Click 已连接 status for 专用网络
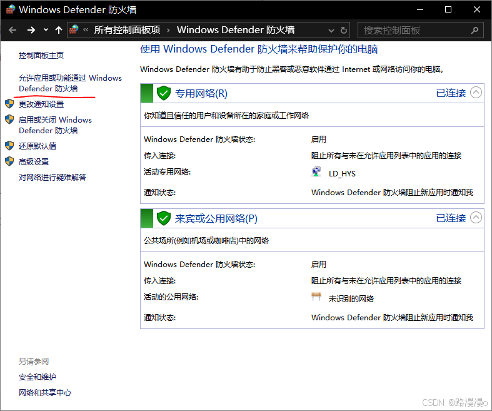The image size is (492, 411). coord(451,93)
